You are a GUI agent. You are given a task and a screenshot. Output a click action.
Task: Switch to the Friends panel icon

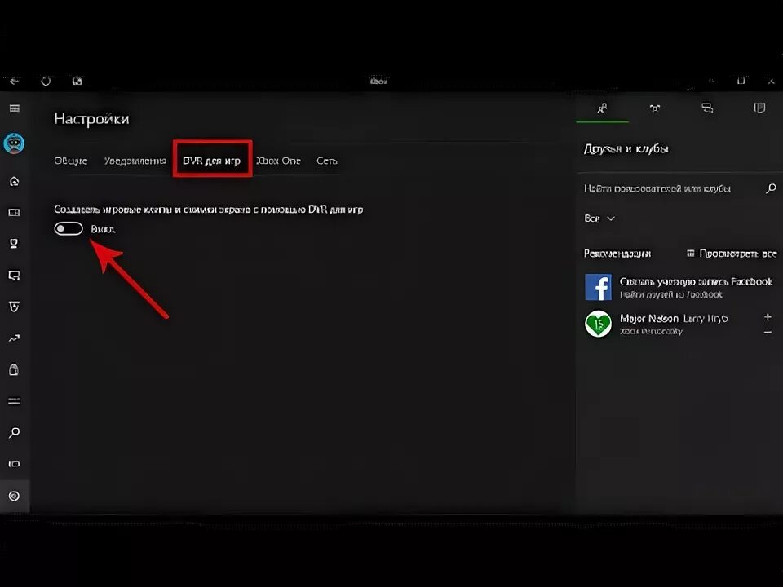(x=602, y=108)
